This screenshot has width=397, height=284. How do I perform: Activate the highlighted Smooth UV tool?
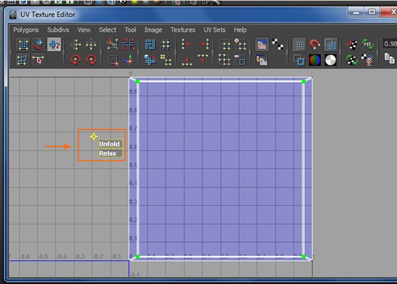[54, 45]
